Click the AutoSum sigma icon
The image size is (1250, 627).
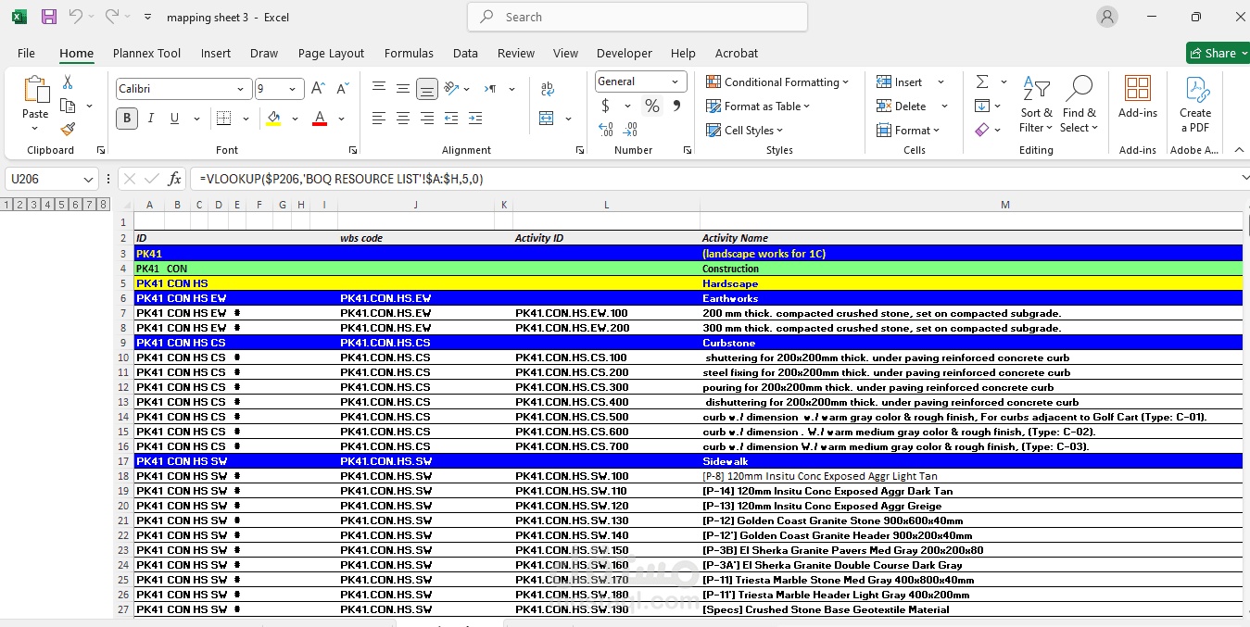(x=982, y=82)
